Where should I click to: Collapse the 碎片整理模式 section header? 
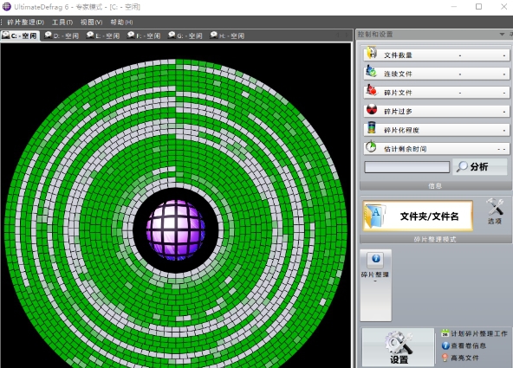pyautogui.click(x=435, y=240)
